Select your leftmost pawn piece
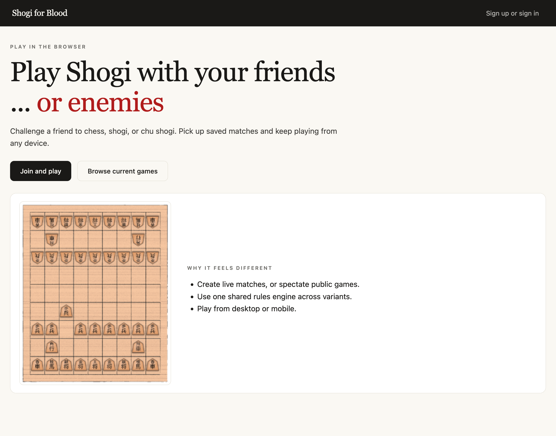Image resolution: width=556 pixels, height=436 pixels. pos(37,329)
